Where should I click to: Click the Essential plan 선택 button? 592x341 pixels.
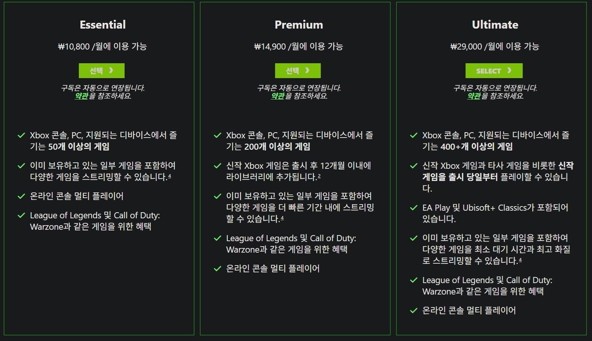(x=102, y=71)
